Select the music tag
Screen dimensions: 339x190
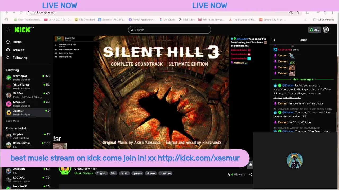click(124, 173)
